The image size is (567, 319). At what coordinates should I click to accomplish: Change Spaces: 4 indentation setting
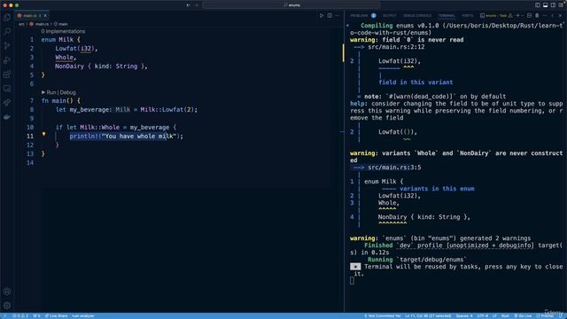point(464,315)
